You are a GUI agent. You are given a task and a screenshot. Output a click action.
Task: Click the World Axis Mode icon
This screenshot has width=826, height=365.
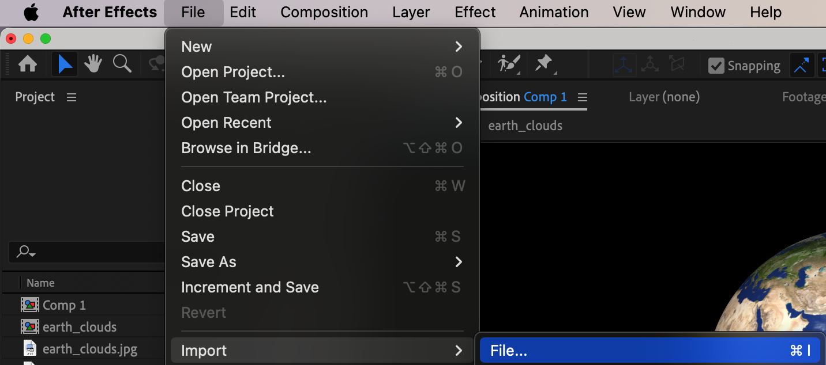click(650, 65)
